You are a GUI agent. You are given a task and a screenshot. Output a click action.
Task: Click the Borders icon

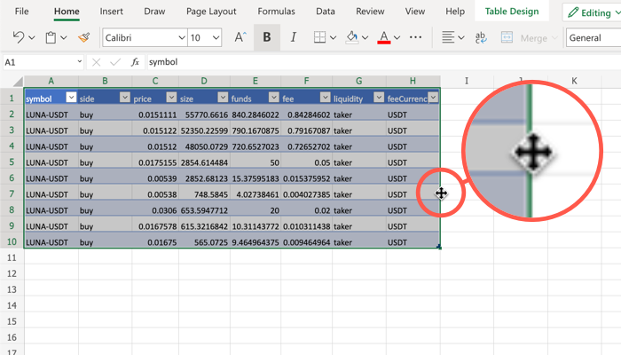pyautogui.click(x=321, y=38)
